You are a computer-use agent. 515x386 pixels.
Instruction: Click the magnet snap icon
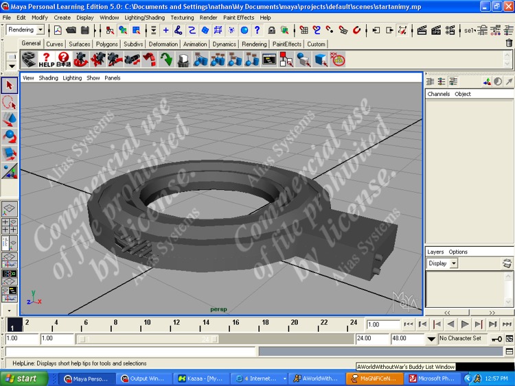(x=357, y=30)
